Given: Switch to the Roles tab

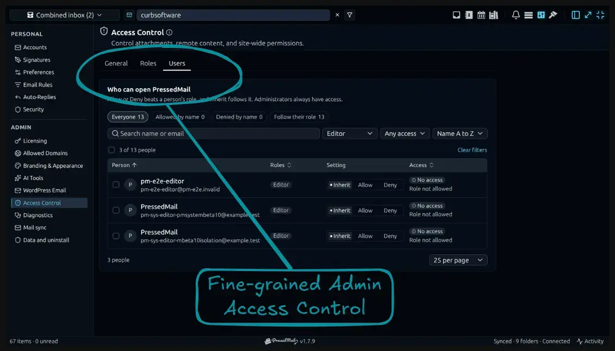Looking at the screenshot, I should pos(148,63).
